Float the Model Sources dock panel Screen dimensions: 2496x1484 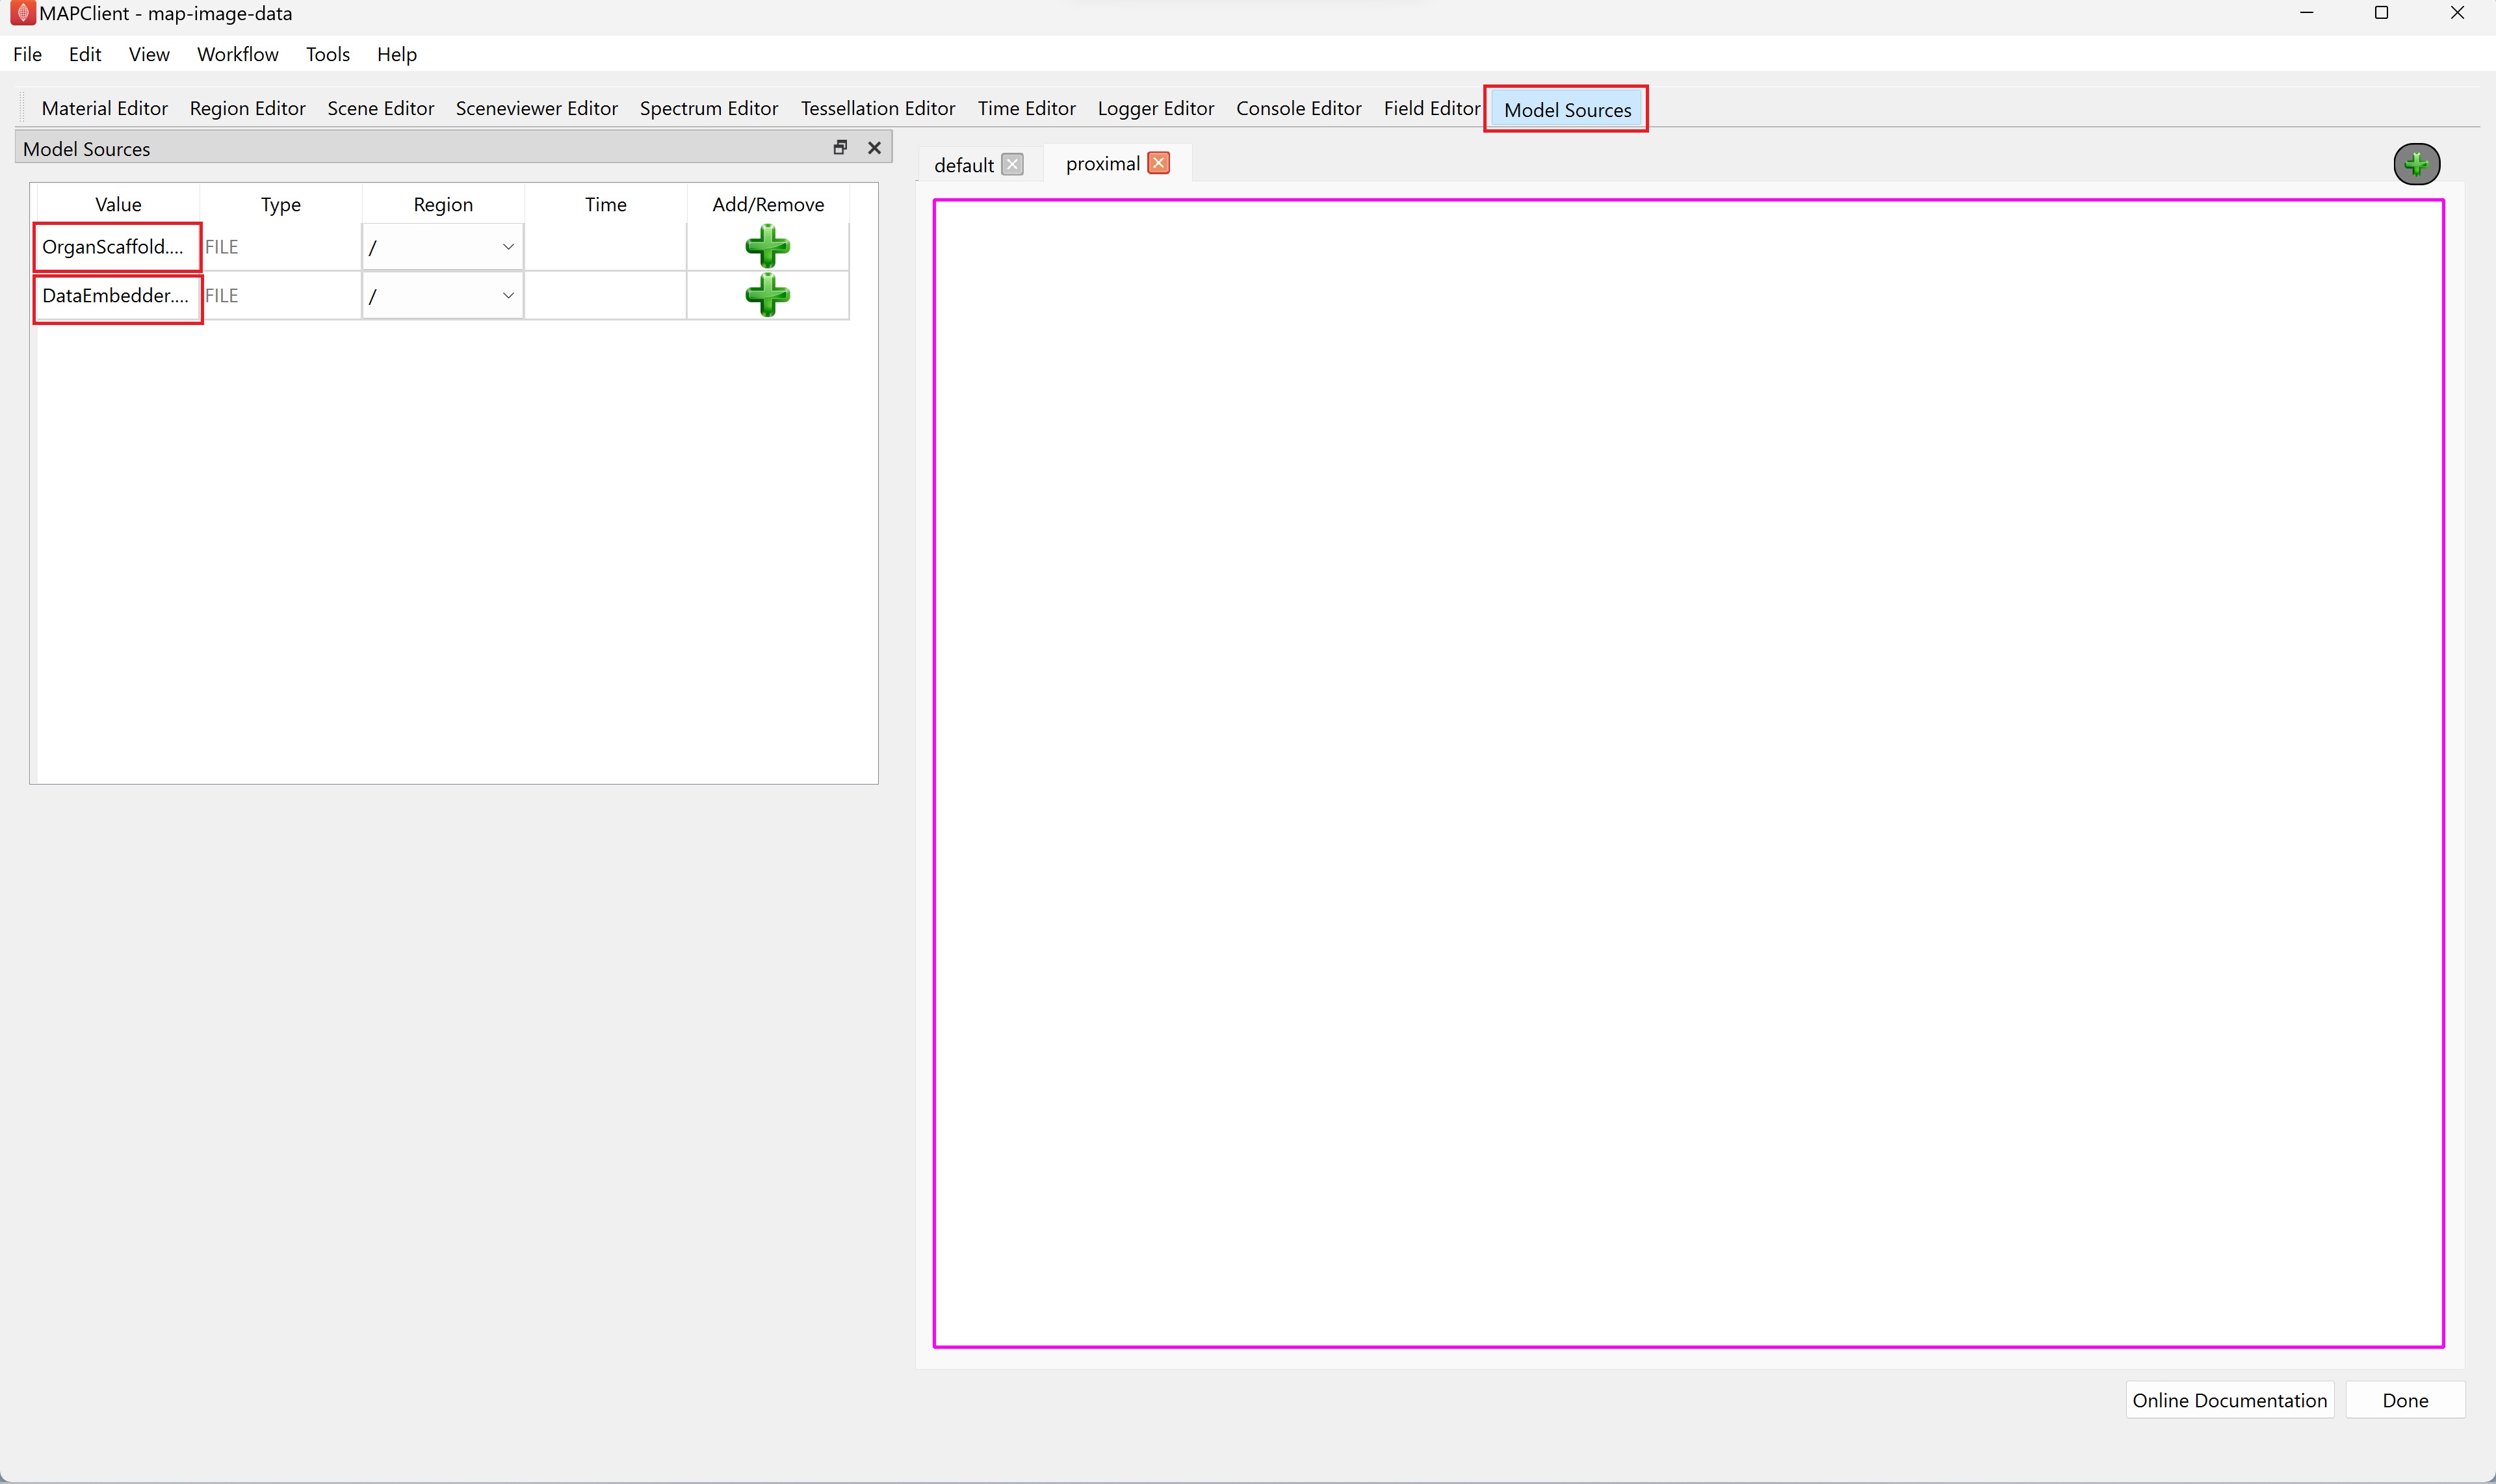[840, 148]
